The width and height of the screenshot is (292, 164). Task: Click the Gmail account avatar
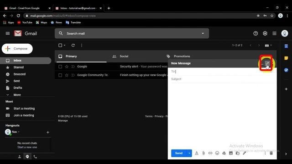(x=285, y=33)
